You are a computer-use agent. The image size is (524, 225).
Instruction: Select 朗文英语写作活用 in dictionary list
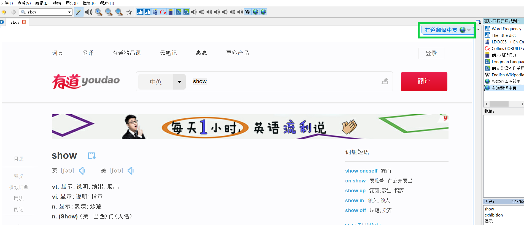point(504,68)
